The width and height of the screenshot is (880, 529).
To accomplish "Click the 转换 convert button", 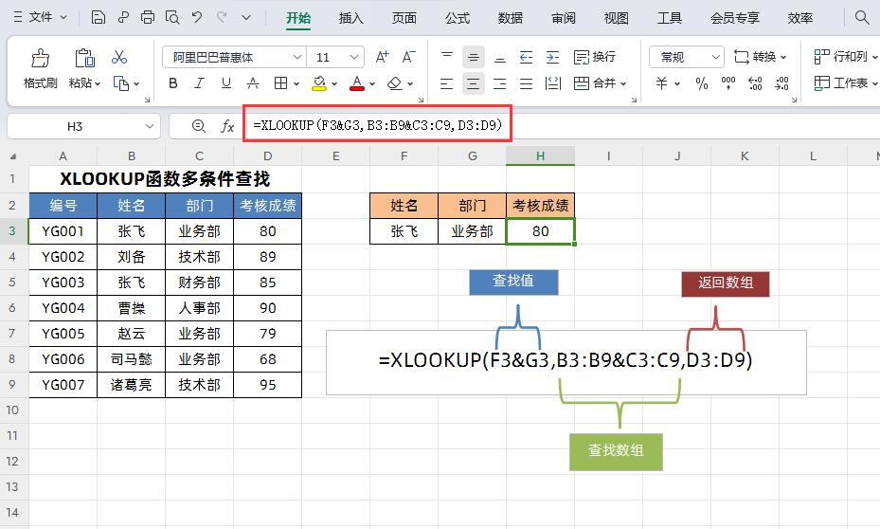I will pos(761,57).
